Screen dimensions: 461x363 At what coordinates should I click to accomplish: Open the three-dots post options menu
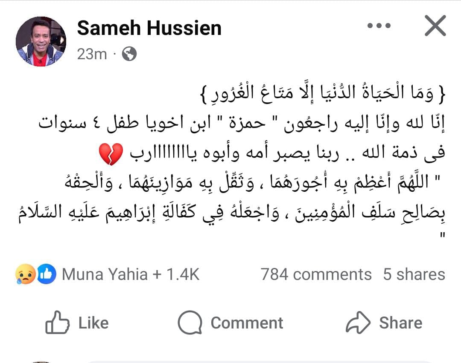click(379, 26)
